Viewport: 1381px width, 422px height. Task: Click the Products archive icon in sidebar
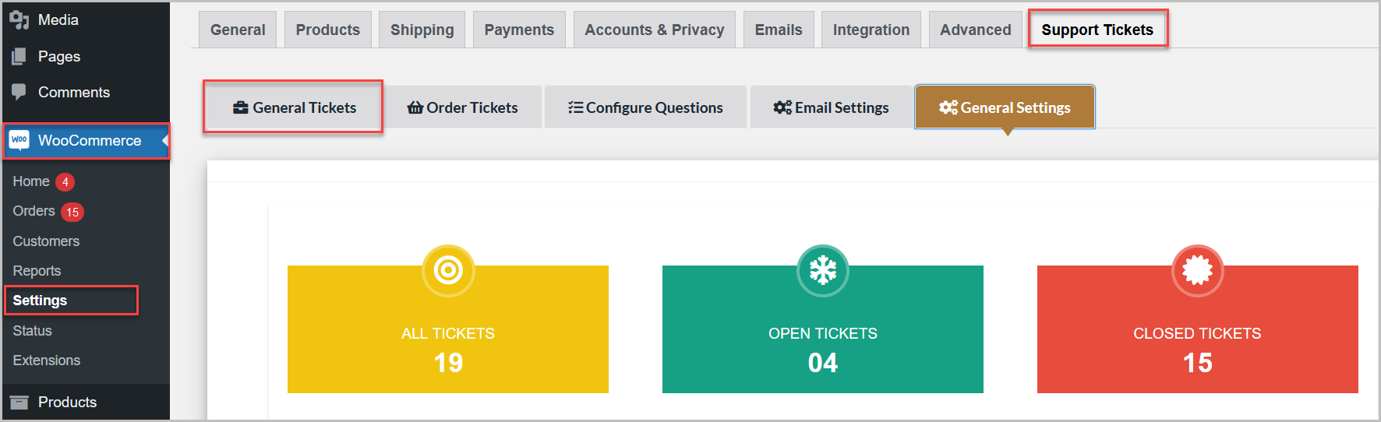pyautogui.click(x=19, y=403)
